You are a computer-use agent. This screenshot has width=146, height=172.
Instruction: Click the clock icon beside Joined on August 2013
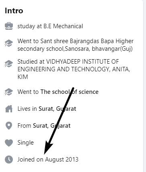coord(9,160)
